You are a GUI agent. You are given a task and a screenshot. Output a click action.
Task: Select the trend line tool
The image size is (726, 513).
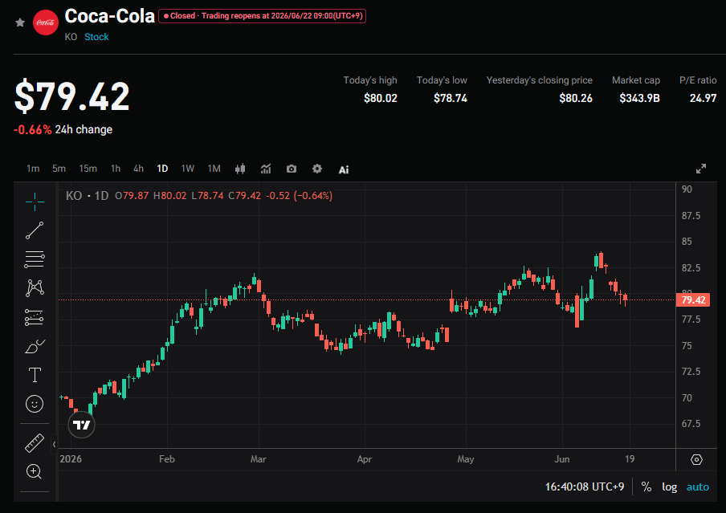[x=35, y=230]
